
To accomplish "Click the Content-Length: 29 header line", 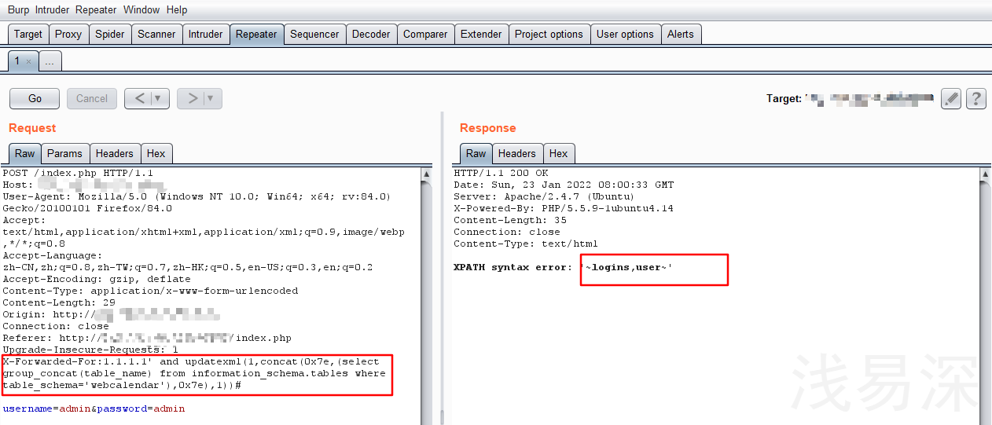I will pos(59,302).
